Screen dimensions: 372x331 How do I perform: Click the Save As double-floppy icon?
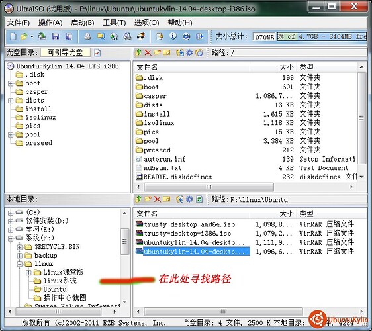(69, 36)
